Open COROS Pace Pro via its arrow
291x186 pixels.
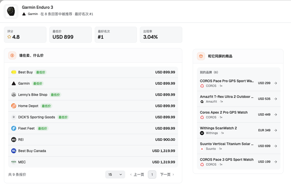pyautogui.click(x=276, y=83)
